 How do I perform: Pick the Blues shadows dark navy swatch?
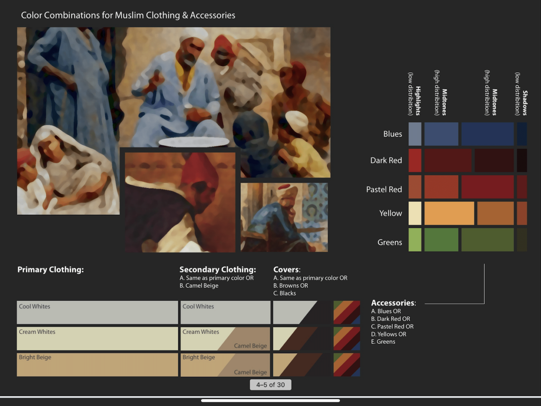click(x=522, y=134)
